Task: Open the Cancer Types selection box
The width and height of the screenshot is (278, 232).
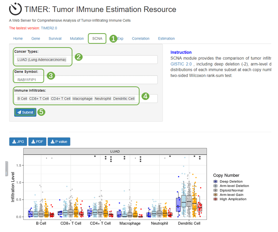Action: [x=86, y=60]
